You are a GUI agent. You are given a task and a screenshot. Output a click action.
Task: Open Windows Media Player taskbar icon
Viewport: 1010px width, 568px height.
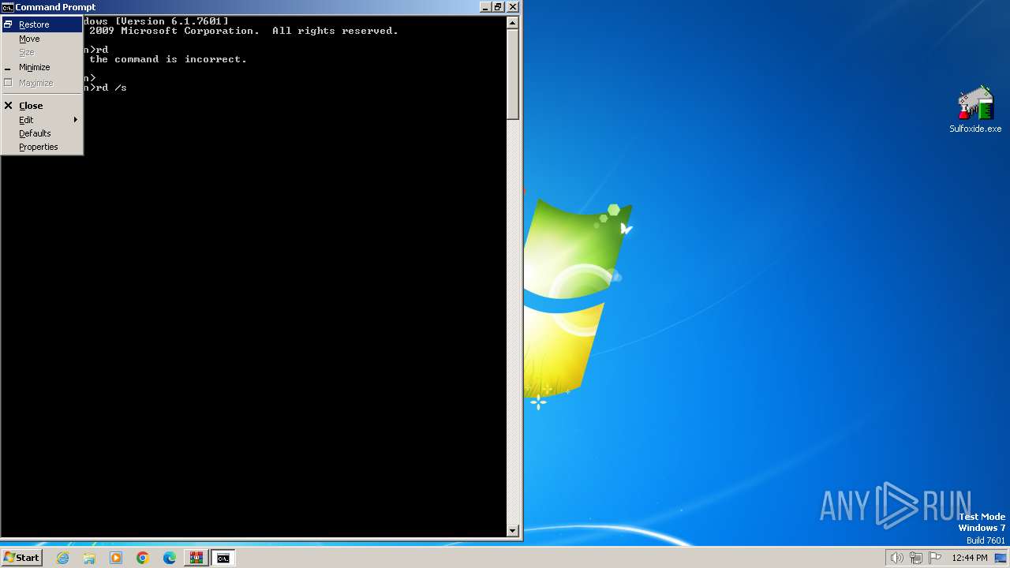tap(116, 558)
